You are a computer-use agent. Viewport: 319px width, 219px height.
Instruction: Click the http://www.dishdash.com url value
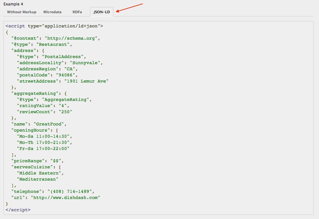coord(65,197)
